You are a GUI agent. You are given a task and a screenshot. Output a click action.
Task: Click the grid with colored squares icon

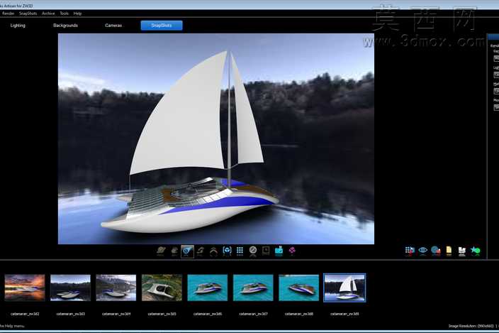click(x=410, y=251)
